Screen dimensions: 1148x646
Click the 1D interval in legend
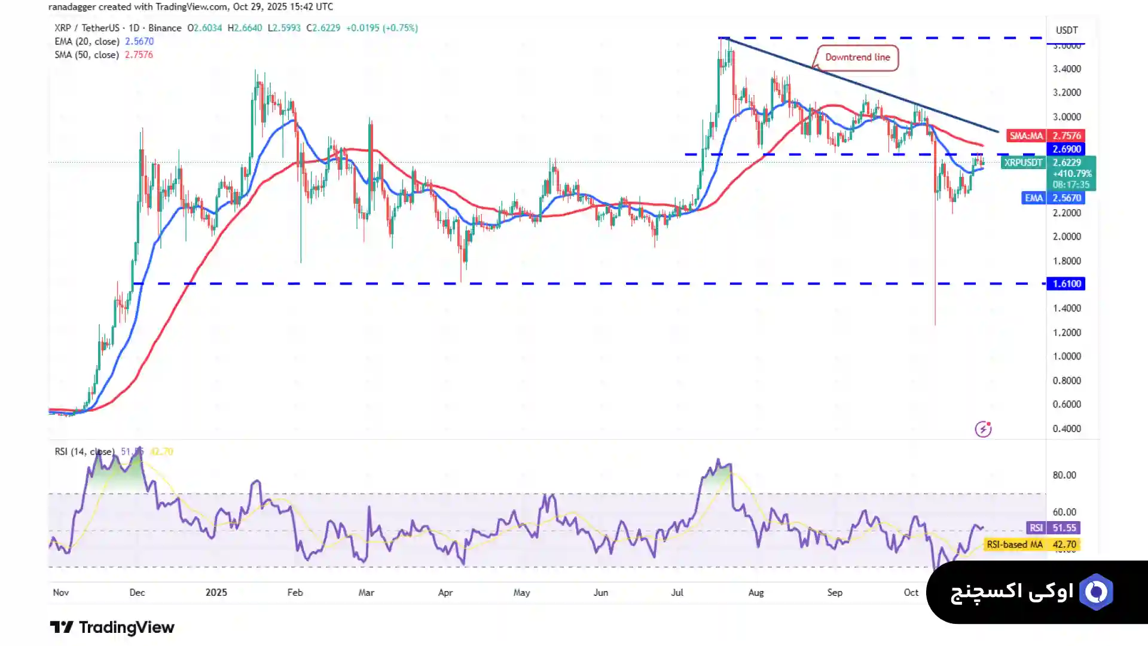pos(134,28)
